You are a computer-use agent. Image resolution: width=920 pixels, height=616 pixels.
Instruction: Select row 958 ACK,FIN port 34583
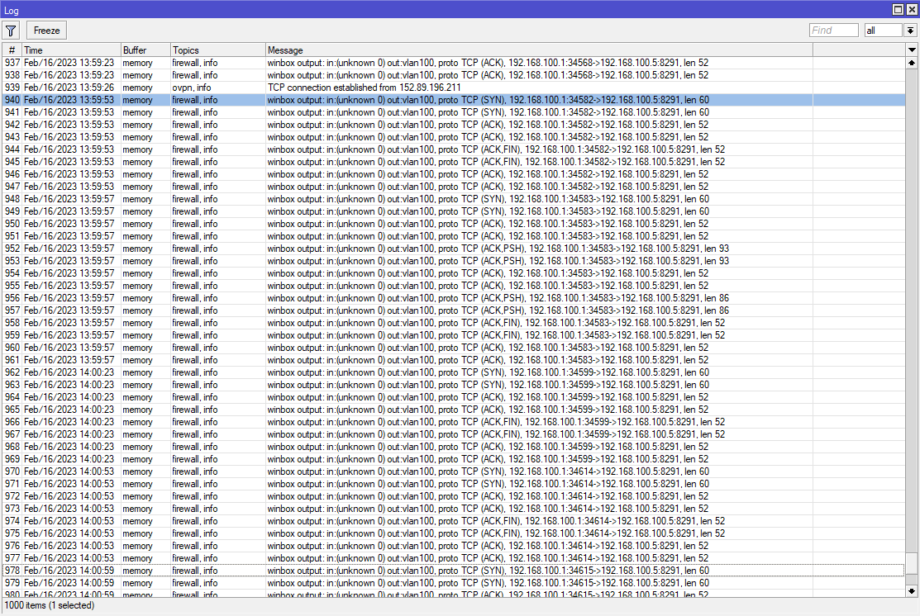pos(454,323)
